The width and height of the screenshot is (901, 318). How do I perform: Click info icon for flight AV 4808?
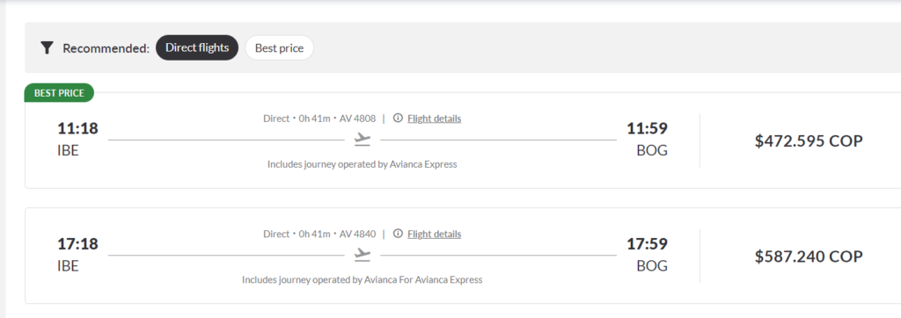[398, 119]
